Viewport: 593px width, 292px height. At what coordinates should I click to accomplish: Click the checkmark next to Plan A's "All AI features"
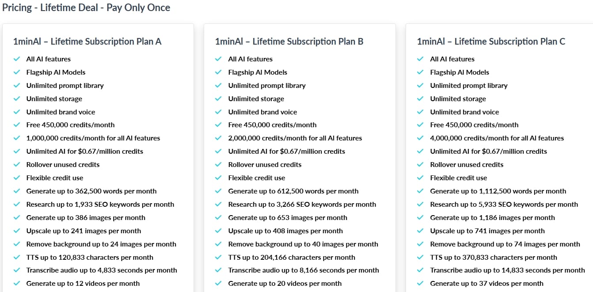[x=17, y=59]
